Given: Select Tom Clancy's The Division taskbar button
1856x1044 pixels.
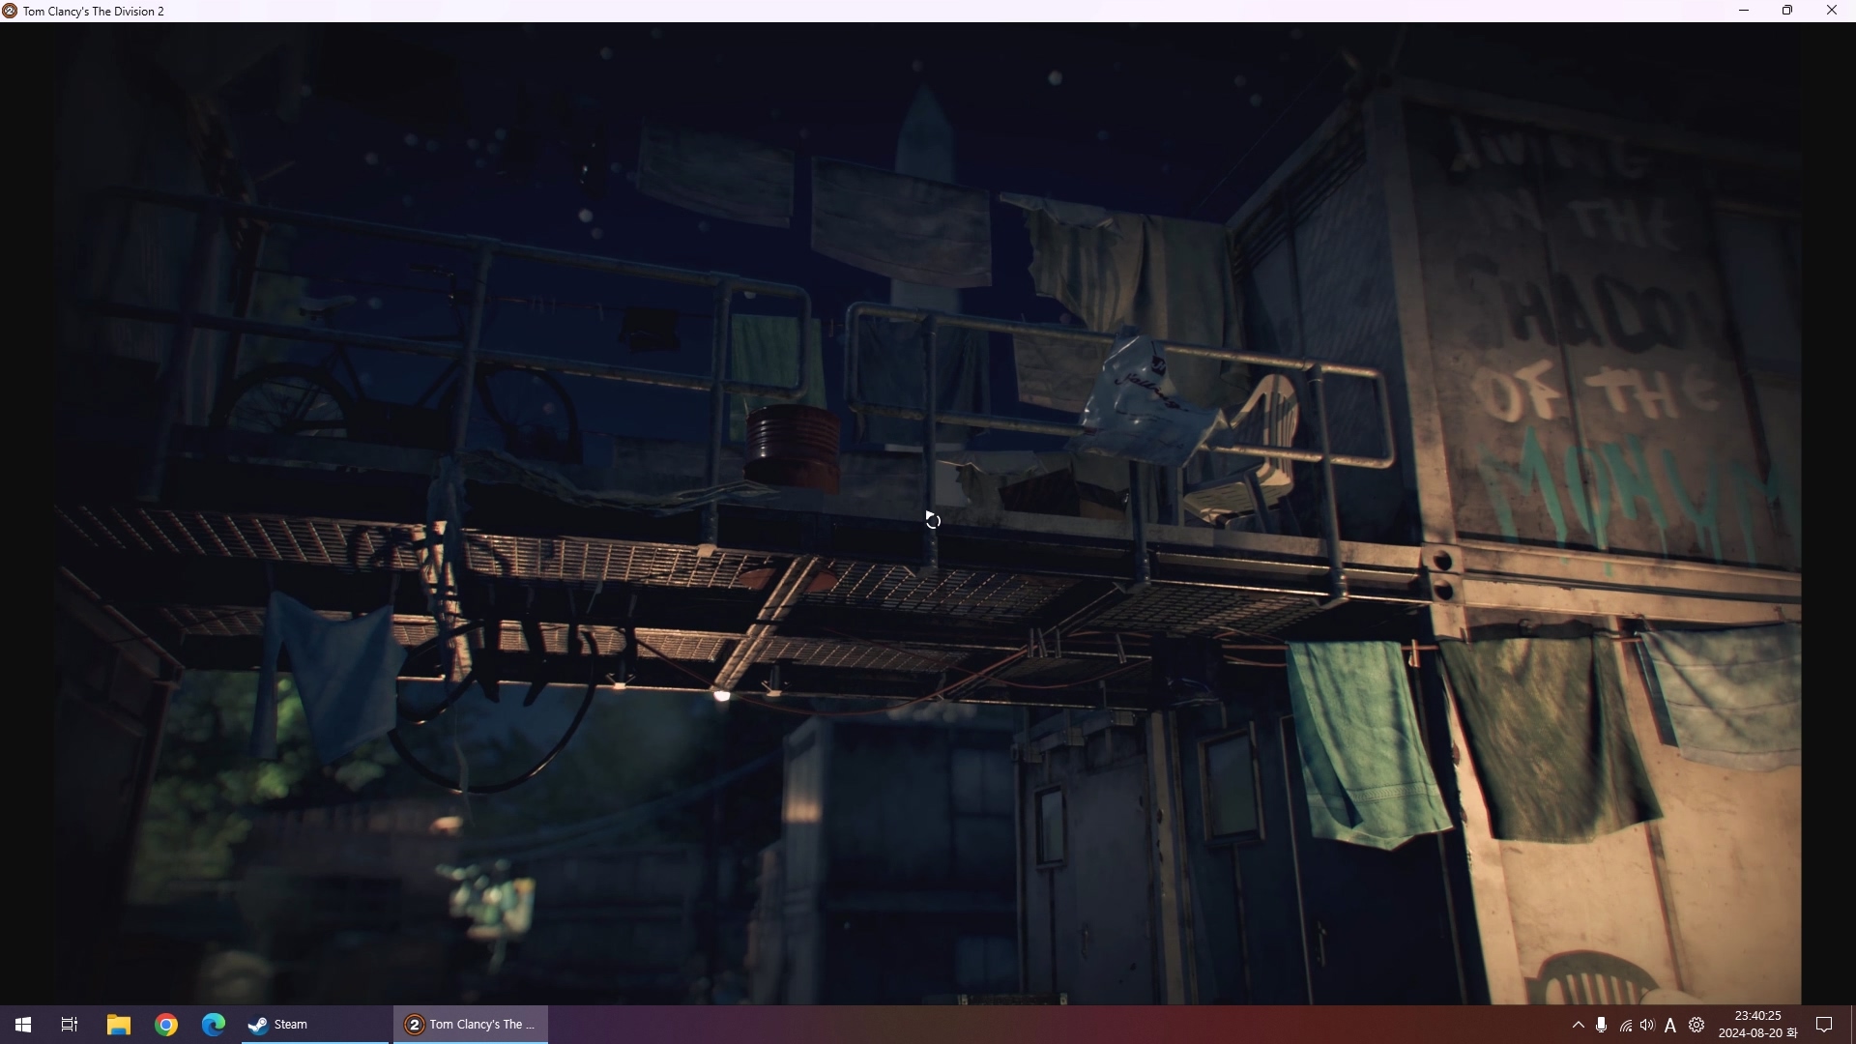Looking at the screenshot, I should [x=471, y=1025].
